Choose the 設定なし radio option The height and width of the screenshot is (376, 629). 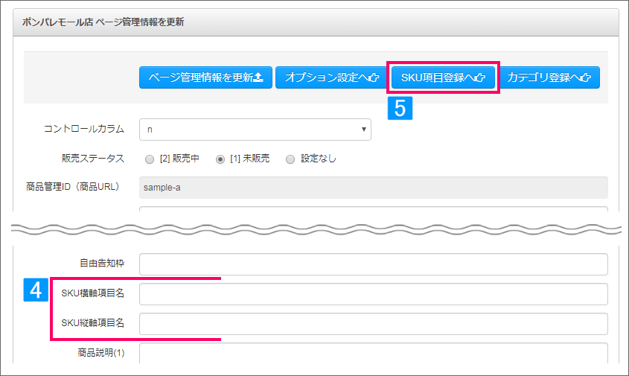290,159
